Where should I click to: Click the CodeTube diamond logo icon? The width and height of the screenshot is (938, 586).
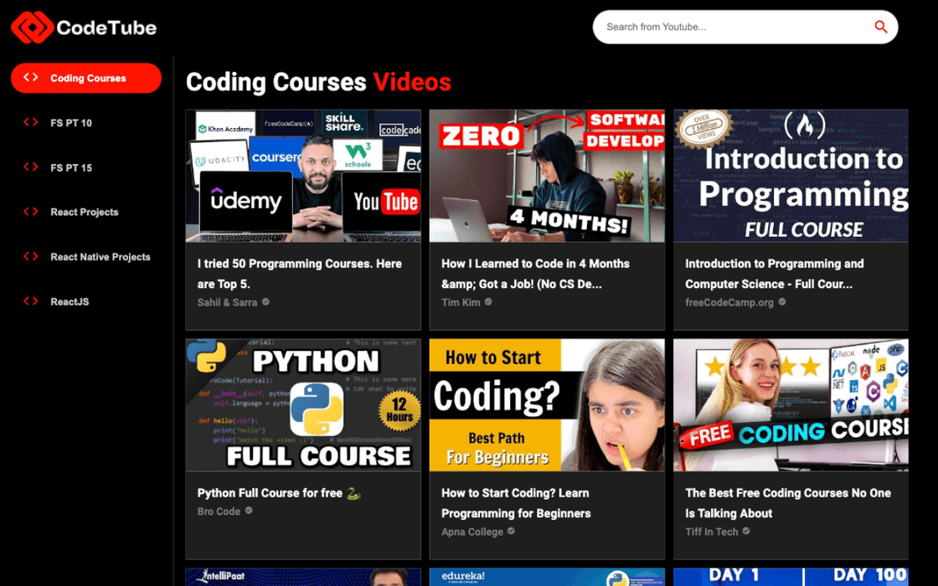tap(33, 27)
